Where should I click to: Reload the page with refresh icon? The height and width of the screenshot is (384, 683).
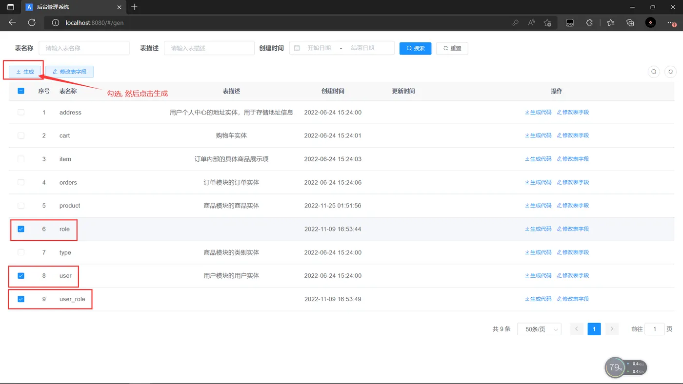pyautogui.click(x=32, y=22)
